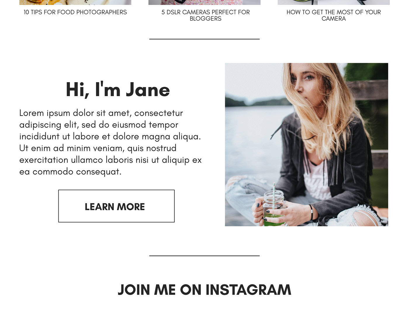Open the "10 Tips for Food Photographers" post
The image size is (409, 320).
[75, 12]
